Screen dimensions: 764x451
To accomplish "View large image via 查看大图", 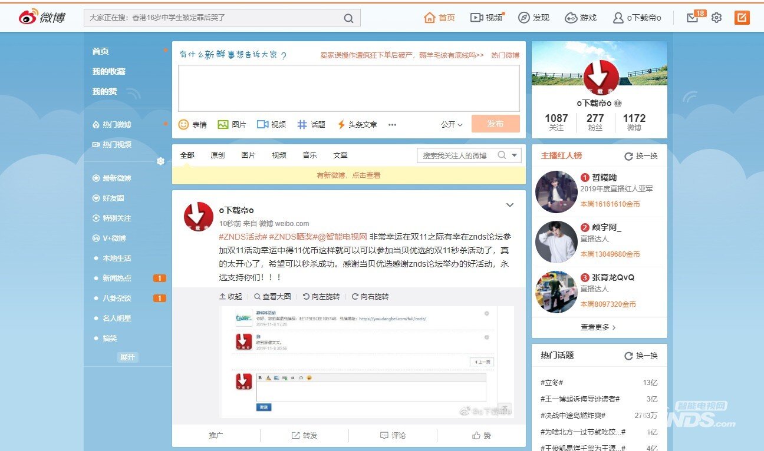I will pyautogui.click(x=272, y=296).
